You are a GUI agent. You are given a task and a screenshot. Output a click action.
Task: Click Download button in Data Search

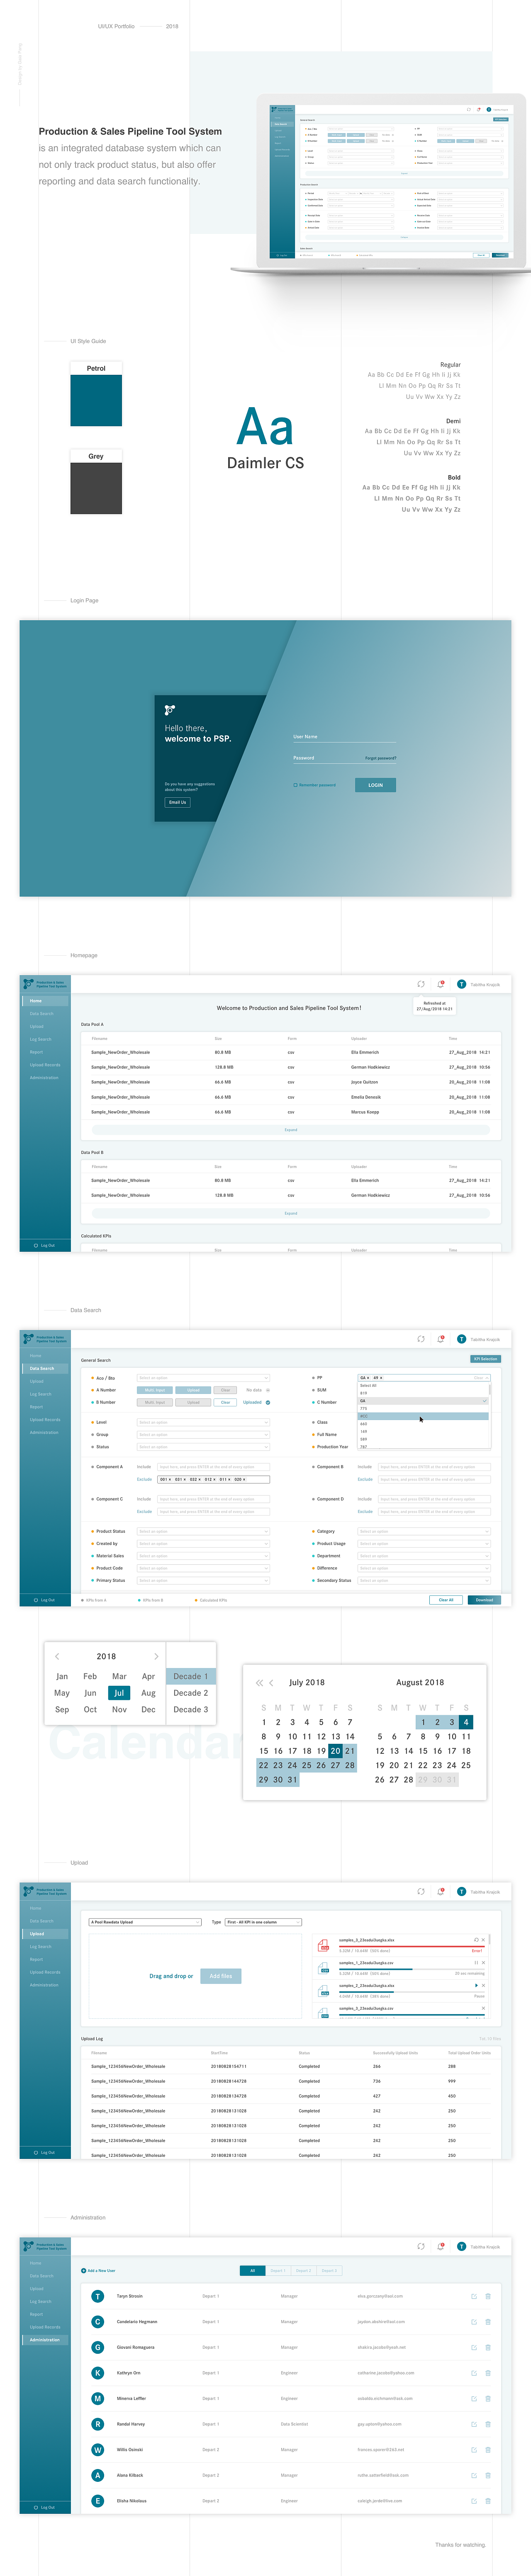click(484, 1599)
